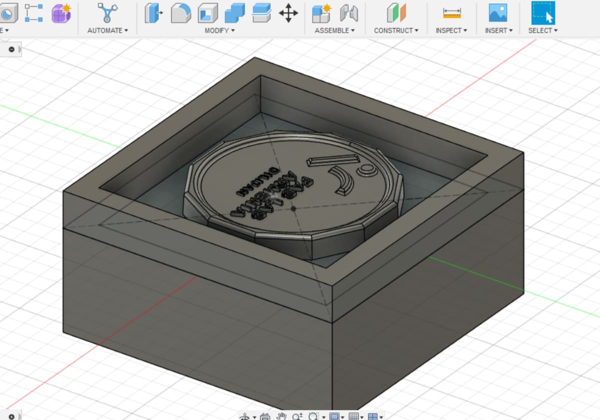Image resolution: width=600 pixels, height=420 pixels.
Task: Click the Viewports icon
Action: click(373, 417)
